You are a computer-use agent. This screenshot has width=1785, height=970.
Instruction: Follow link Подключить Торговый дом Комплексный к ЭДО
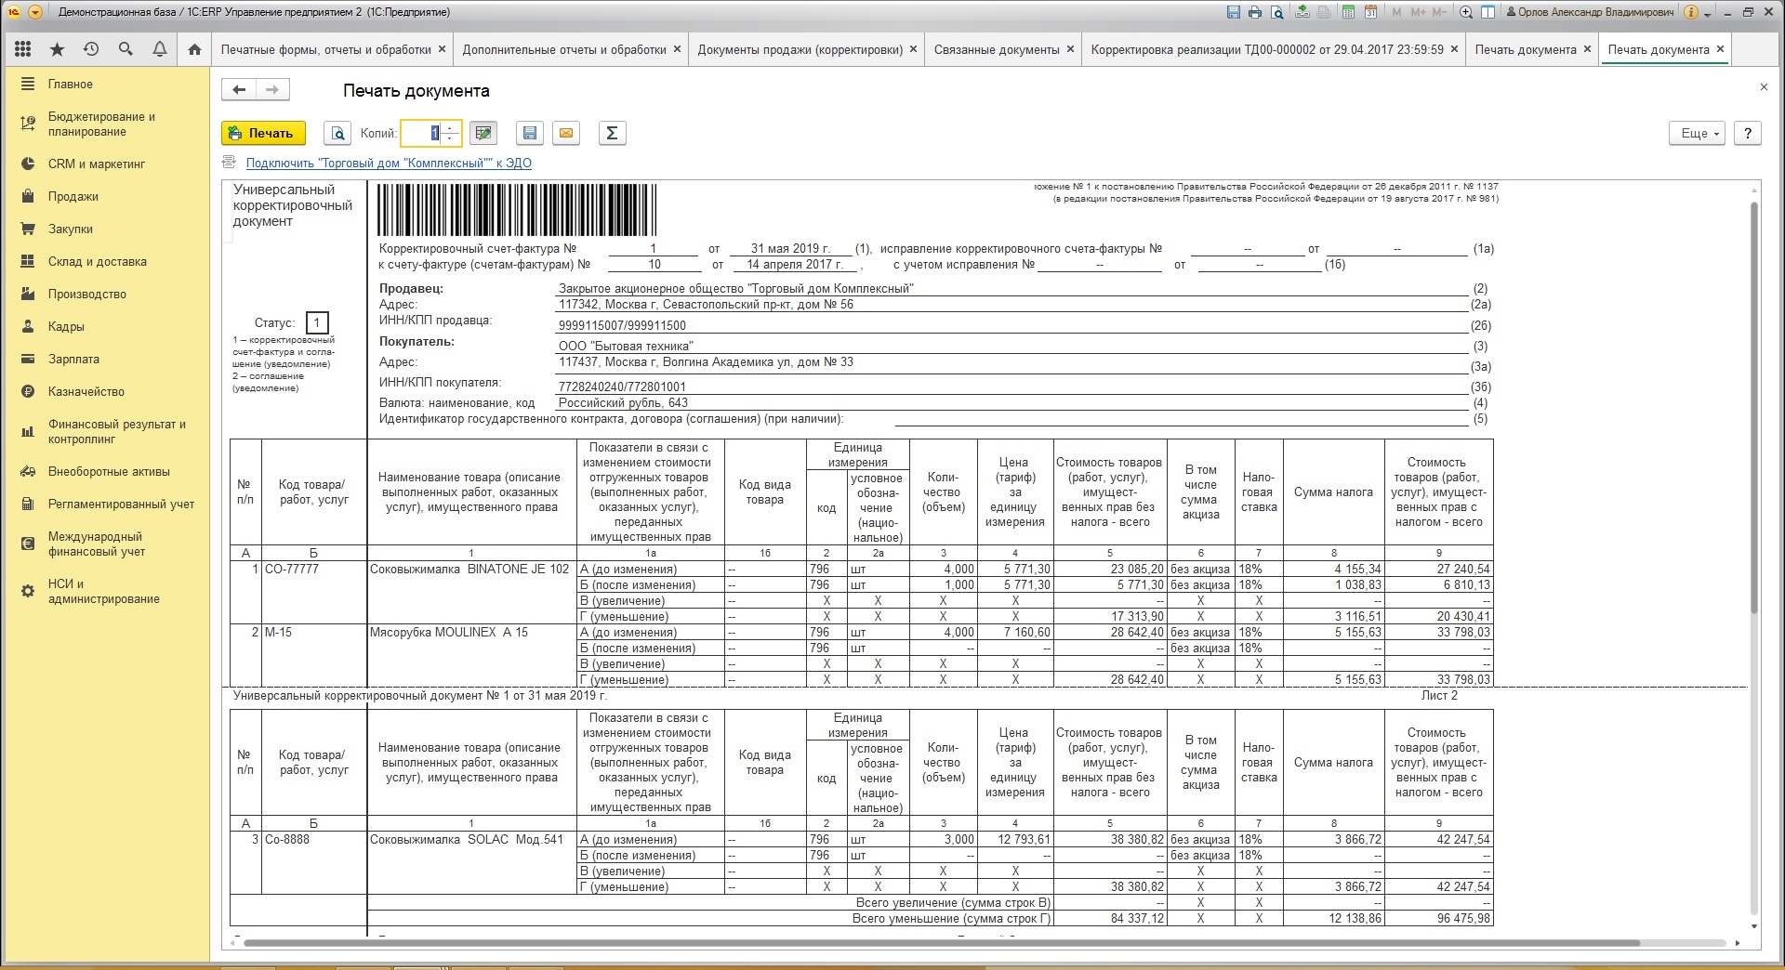(x=389, y=163)
